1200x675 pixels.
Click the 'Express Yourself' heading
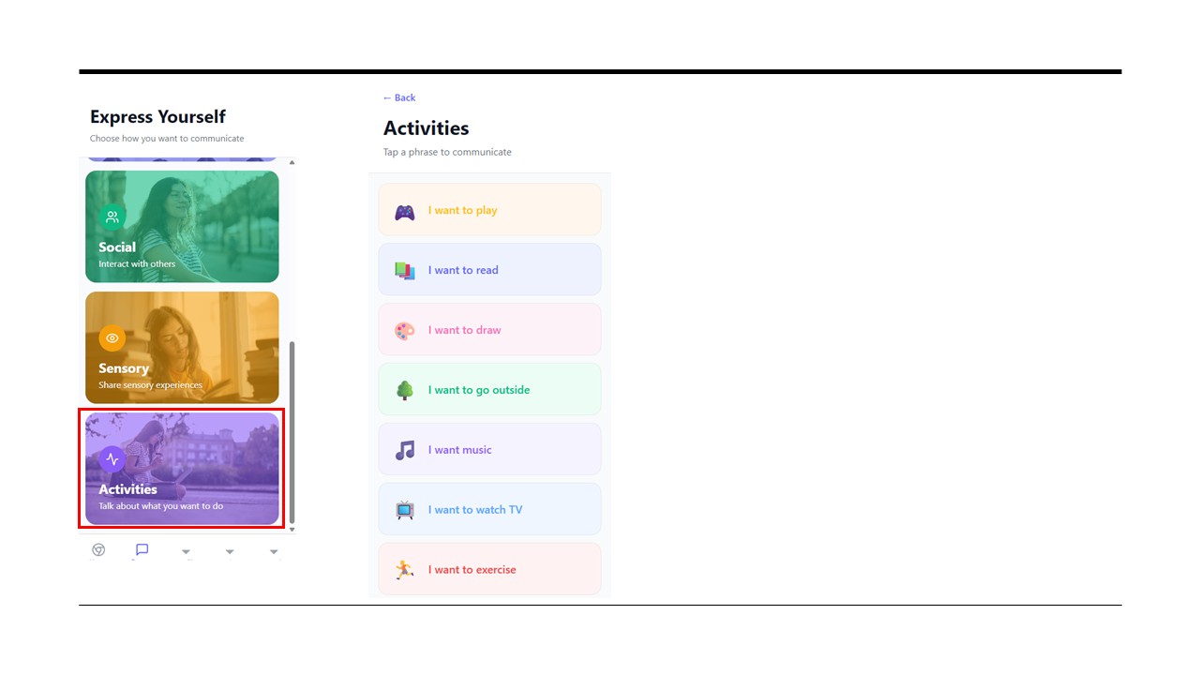coord(157,117)
